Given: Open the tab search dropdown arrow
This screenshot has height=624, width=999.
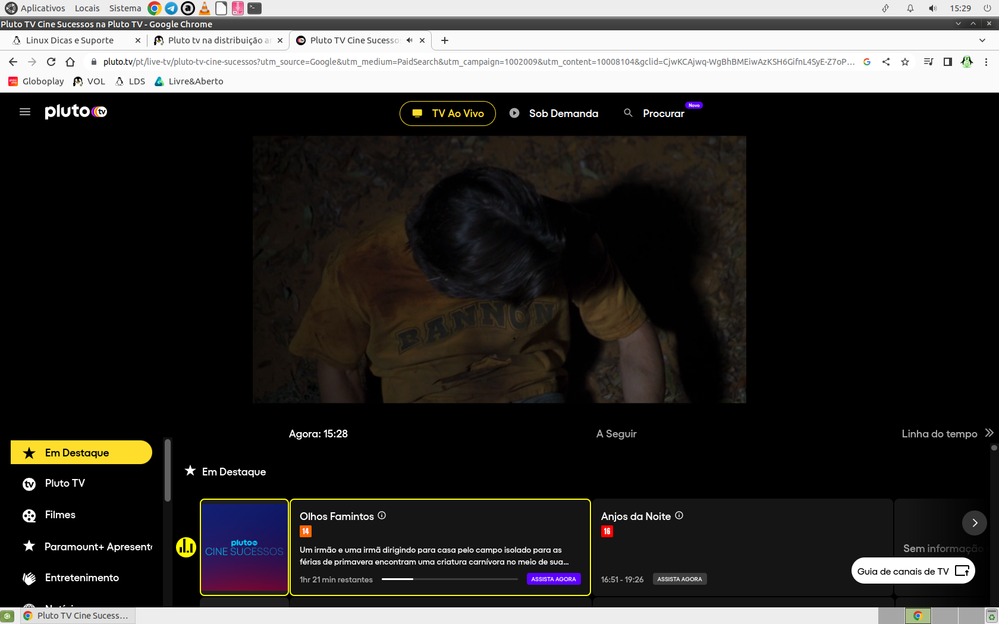Looking at the screenshot, I should [x=982, y=40].
